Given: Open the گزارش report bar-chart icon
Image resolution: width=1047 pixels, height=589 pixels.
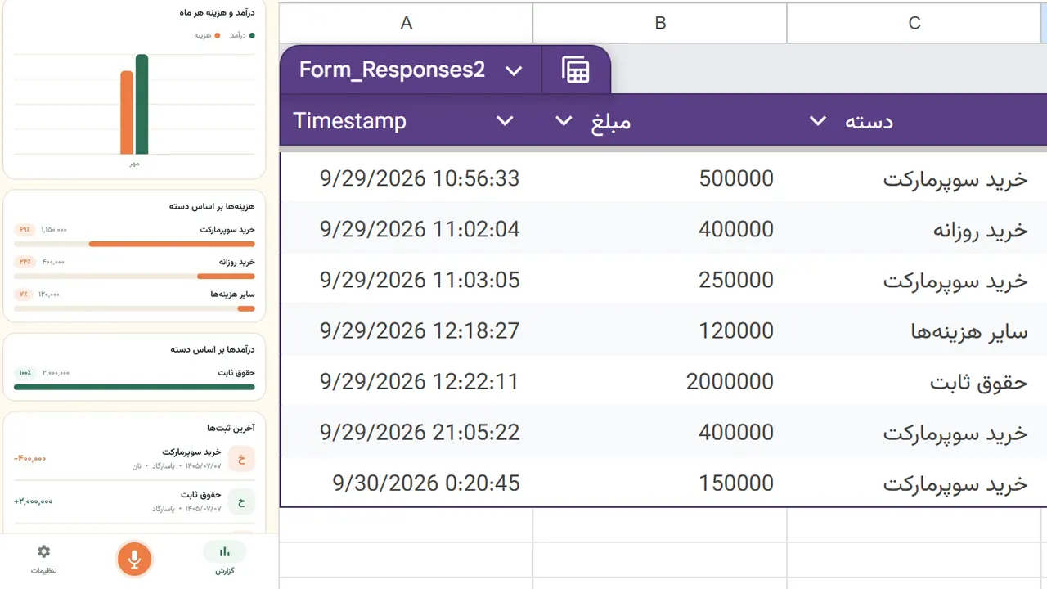Looking at the screenshot, I should coord(225,552).
